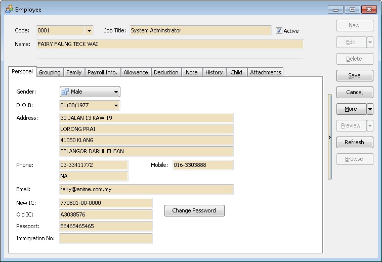The width and height of the screenshot is (382, 262).
Task: Click the Preview button
Action: pos(351,126)
